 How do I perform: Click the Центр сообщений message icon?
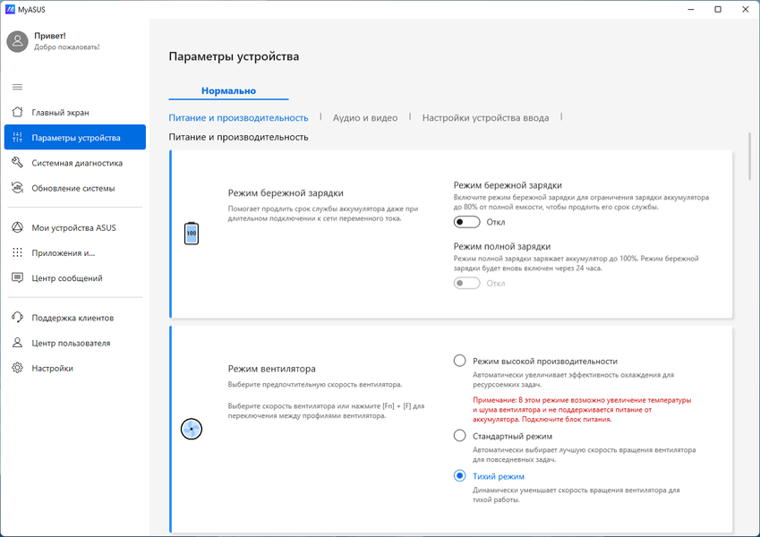[17, 278]
